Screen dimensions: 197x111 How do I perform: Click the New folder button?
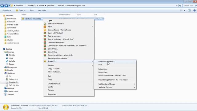pos(42,10)
